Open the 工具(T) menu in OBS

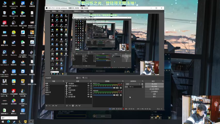pyautogui.click(x=85, y=11)
